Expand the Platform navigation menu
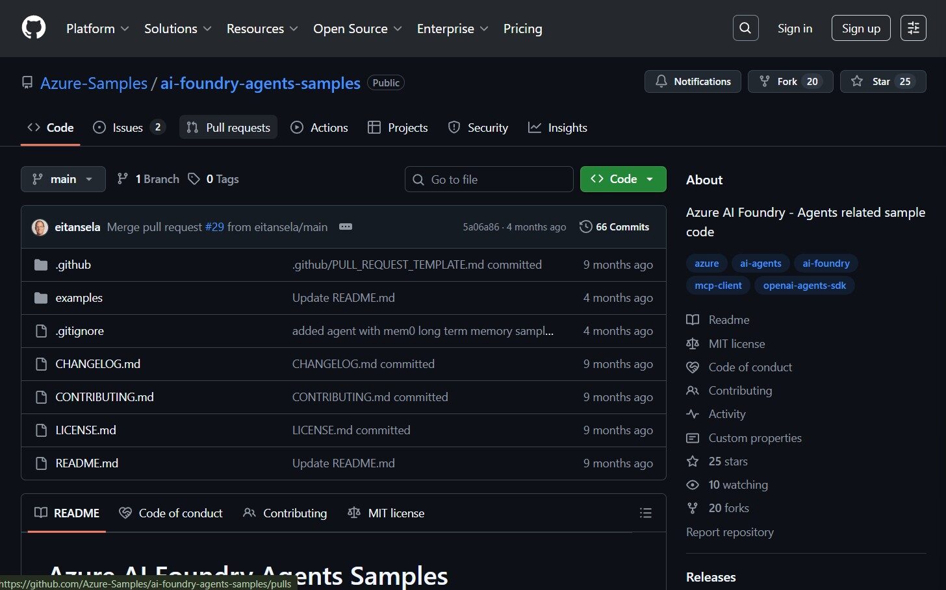This screenshot has width=946, height=590. coord(97,29)
